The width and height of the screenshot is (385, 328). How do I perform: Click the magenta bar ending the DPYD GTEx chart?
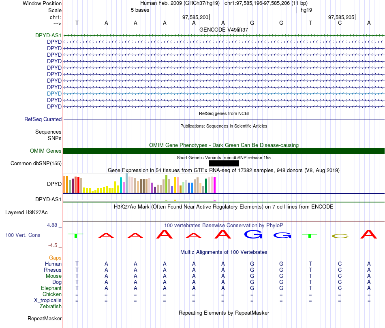[x=215, y=185]
